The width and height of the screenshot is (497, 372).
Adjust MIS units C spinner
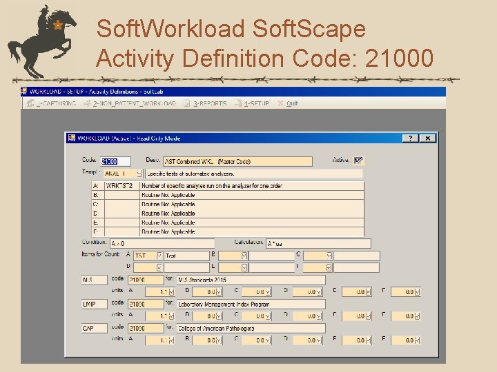[x=268, y=292]
